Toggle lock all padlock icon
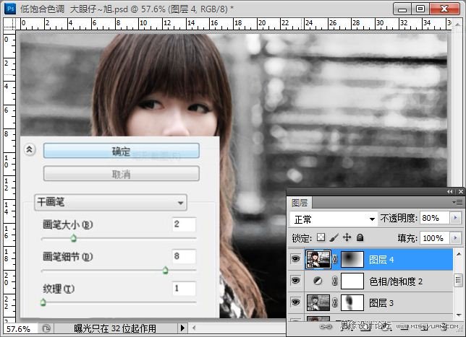 pyautogui.click(x=360, y=237)
